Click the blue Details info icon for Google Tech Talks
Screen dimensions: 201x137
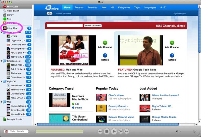(172, 55)
